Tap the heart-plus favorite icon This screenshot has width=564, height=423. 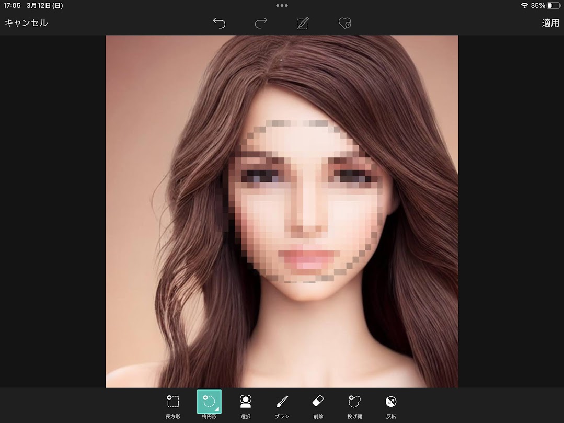tap(344, 23)
